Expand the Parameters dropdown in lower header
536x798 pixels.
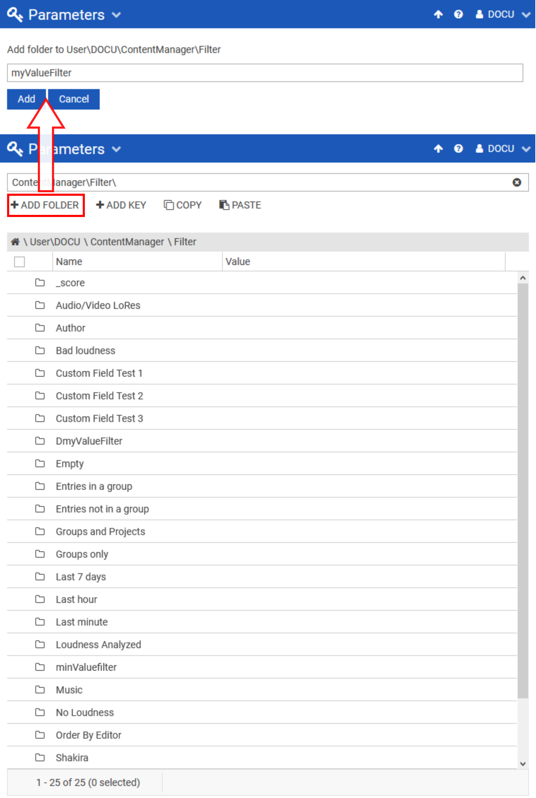[x=116, y=149]
